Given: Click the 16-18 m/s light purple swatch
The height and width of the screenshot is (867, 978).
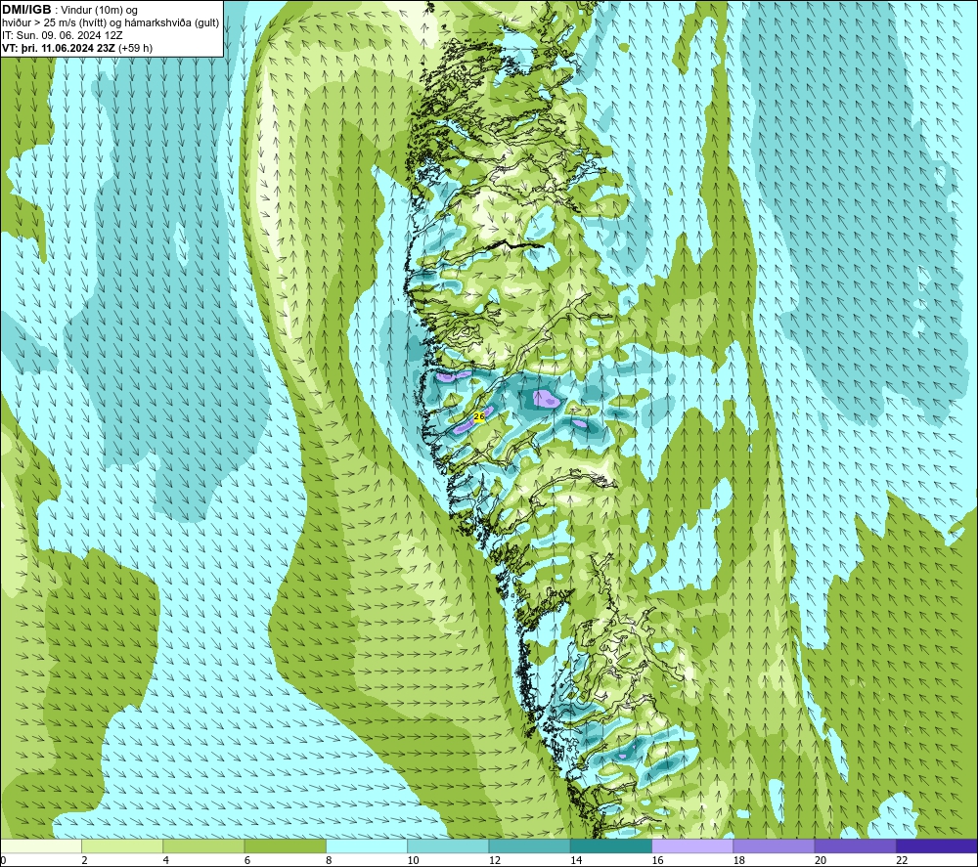Looking at the screenshot, I should click(692, 845).
